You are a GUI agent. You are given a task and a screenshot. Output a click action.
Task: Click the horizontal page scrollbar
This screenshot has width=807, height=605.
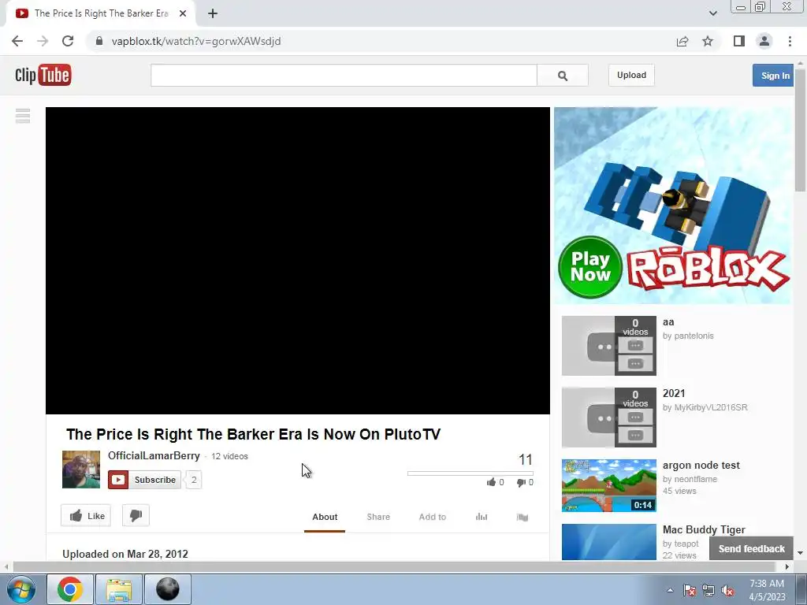click(x=395, y=566)
